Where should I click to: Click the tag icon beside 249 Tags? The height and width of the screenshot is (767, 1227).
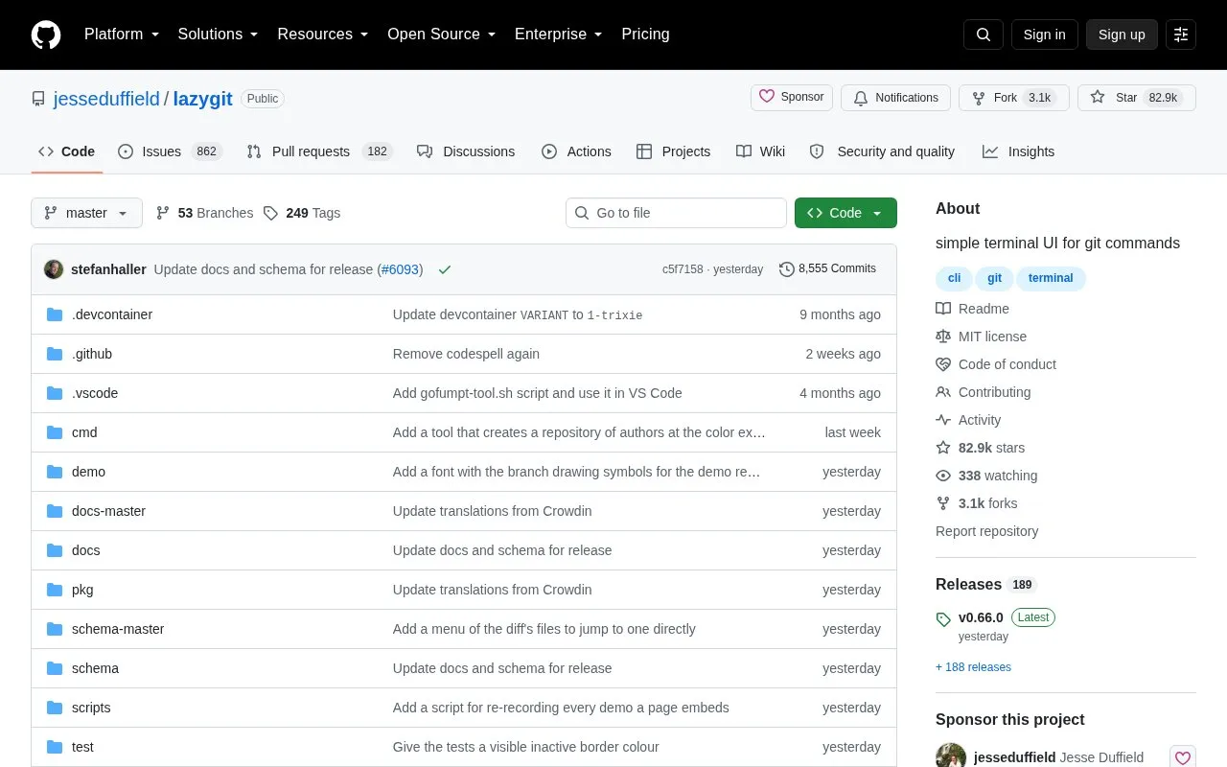(271, 213)
